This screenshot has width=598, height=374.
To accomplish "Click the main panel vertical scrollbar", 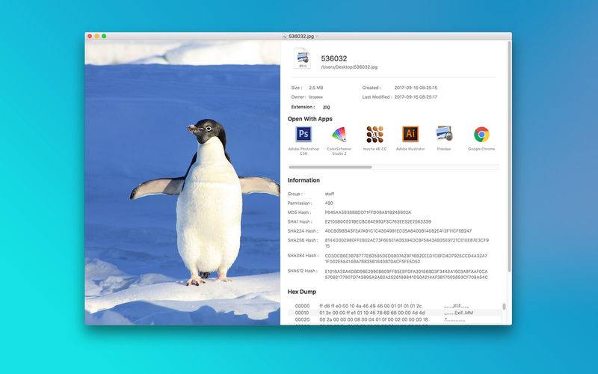I will pos(510,156).
